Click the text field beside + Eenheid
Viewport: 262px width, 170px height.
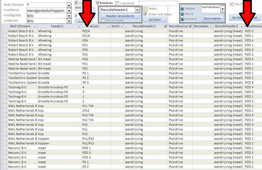point(158,3)
